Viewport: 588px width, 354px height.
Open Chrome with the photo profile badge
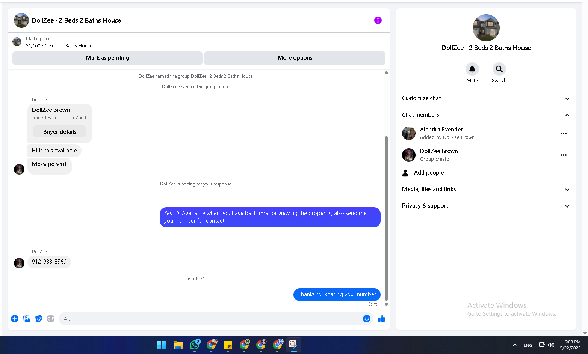tap(212, 345)
